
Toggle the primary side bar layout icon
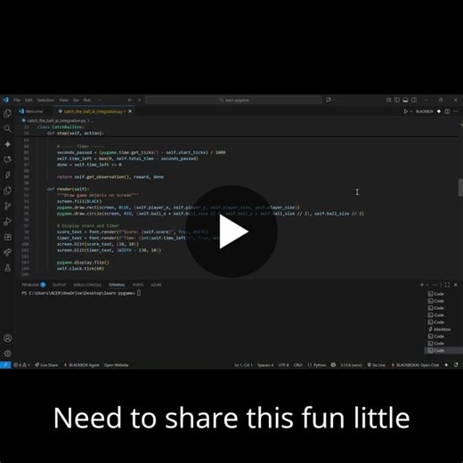pos(397,100)
